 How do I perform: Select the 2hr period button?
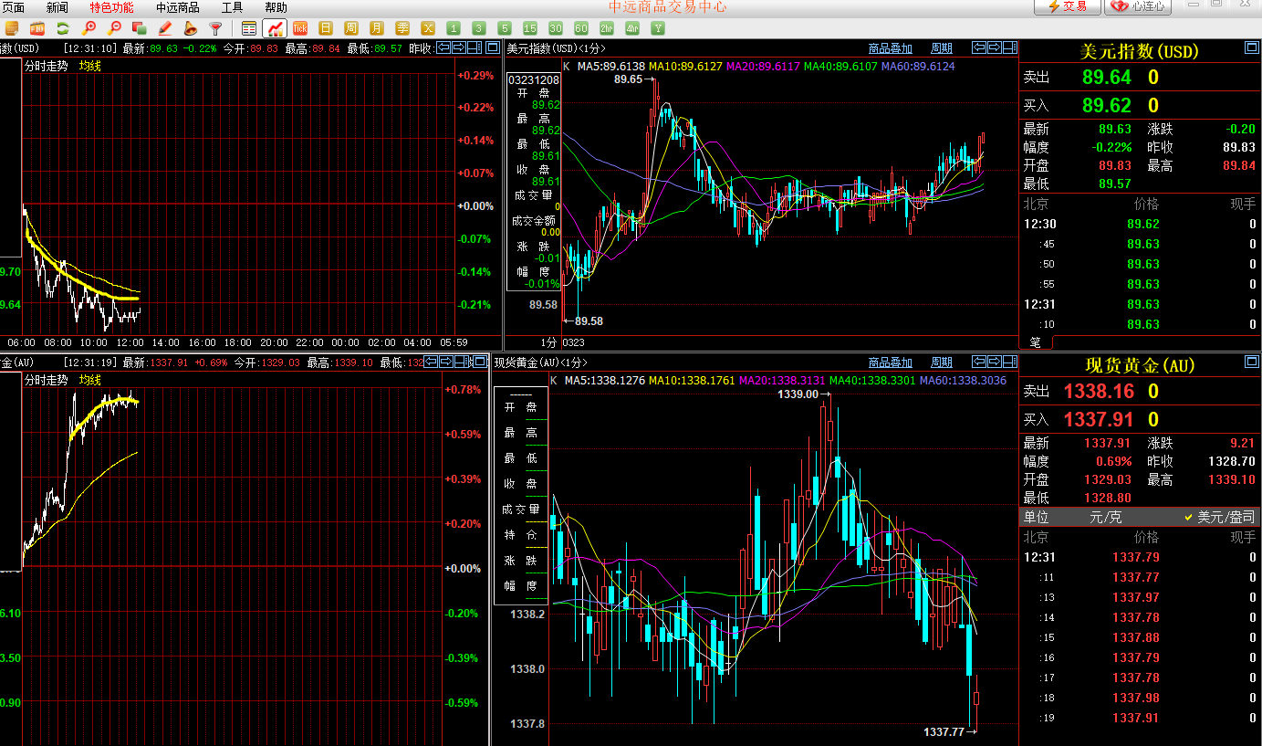click(607, 28)
